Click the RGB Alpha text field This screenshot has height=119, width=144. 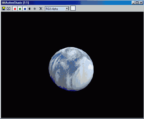pyautogui.click(x=55, y=9)
